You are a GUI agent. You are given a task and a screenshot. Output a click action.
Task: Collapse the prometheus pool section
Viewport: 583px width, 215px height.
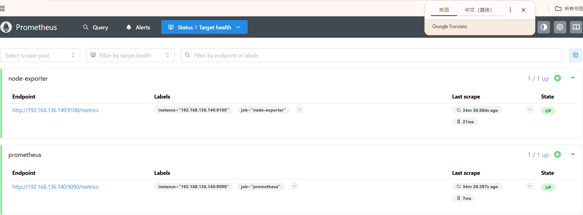(x=573, y=154)
